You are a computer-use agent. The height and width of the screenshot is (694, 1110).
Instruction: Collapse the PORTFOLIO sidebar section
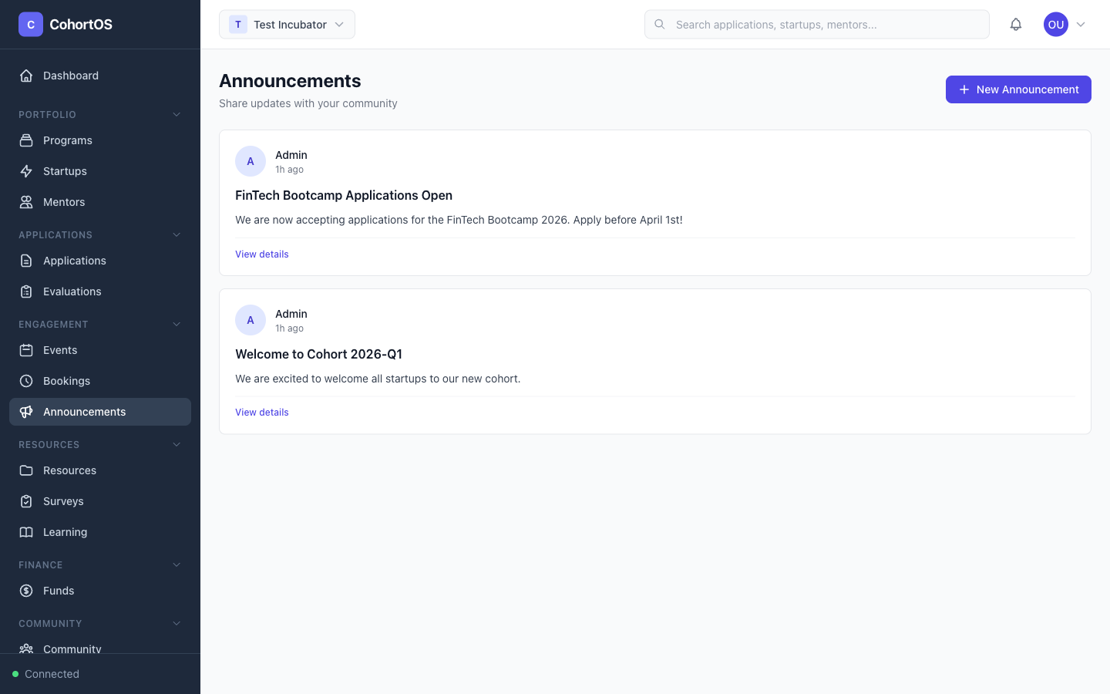pos(176,114)
